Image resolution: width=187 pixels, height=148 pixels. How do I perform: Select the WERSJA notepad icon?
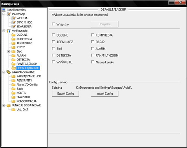(13, 18)
